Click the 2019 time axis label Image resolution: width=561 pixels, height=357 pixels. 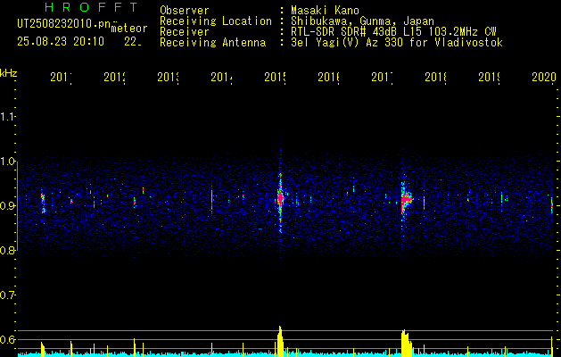tap(489, 78)
